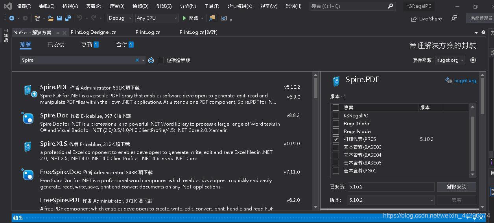Check the RegalModel project checkbox
This screenshot has height=223, width=494.
point(336,132)
